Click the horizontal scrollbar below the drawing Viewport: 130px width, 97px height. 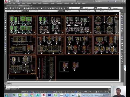63,81
